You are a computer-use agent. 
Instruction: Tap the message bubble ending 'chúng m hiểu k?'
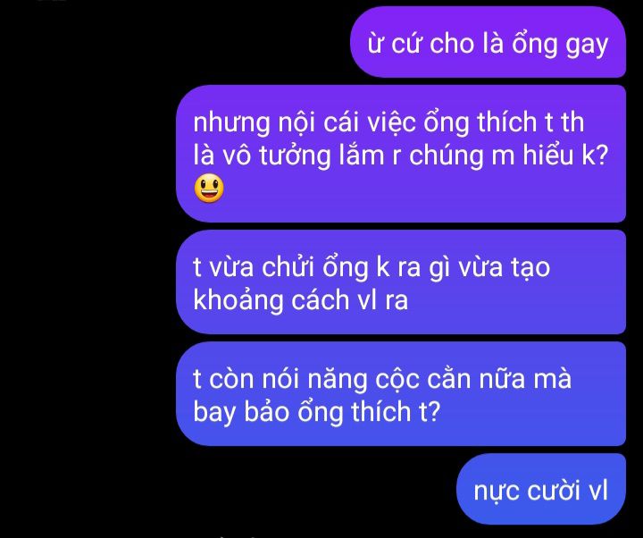click(x=401, y=154)
